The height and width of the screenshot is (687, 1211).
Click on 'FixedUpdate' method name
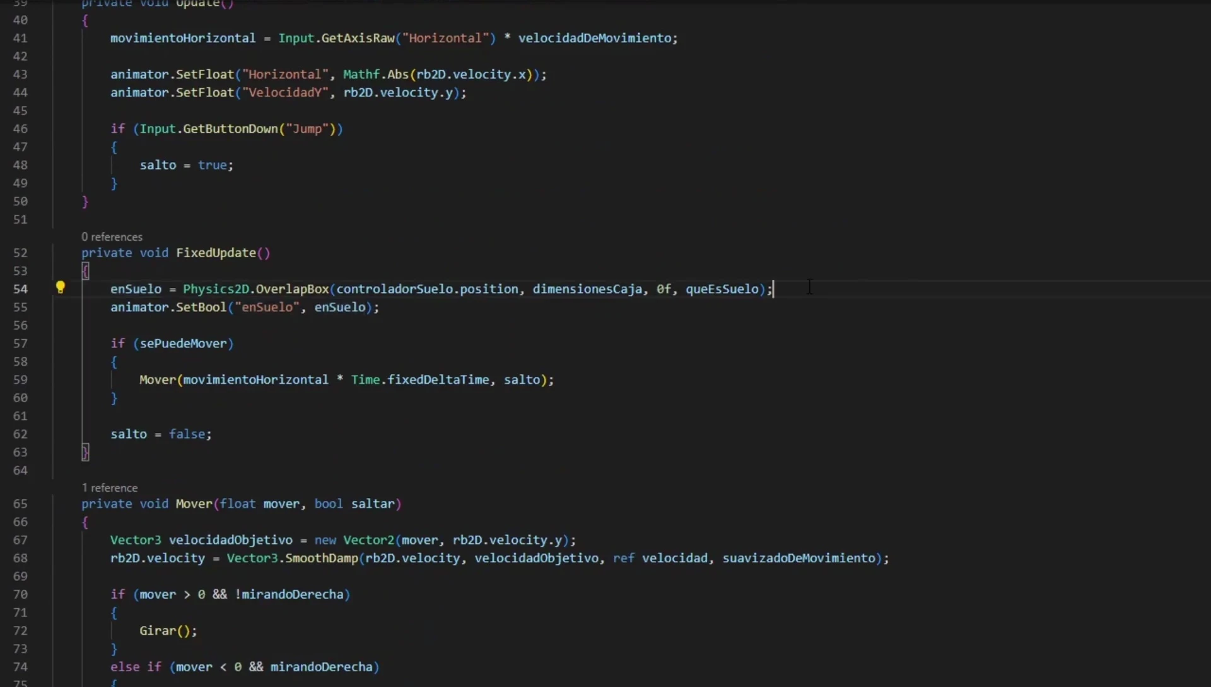[216, 253]
